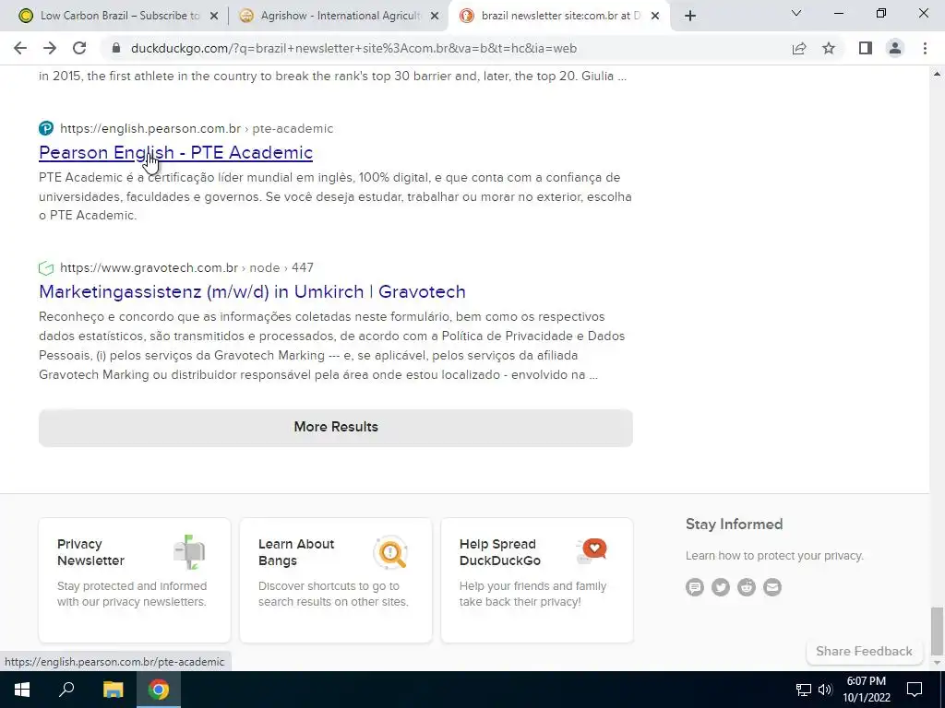The width and height of the screenshot is (945, 708).
Task: Select the brazil newsletter DuckDuckGo tab
Action: click(x=559, y=16)
